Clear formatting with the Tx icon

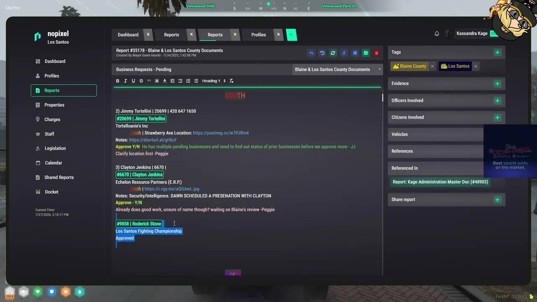point(231,81)
